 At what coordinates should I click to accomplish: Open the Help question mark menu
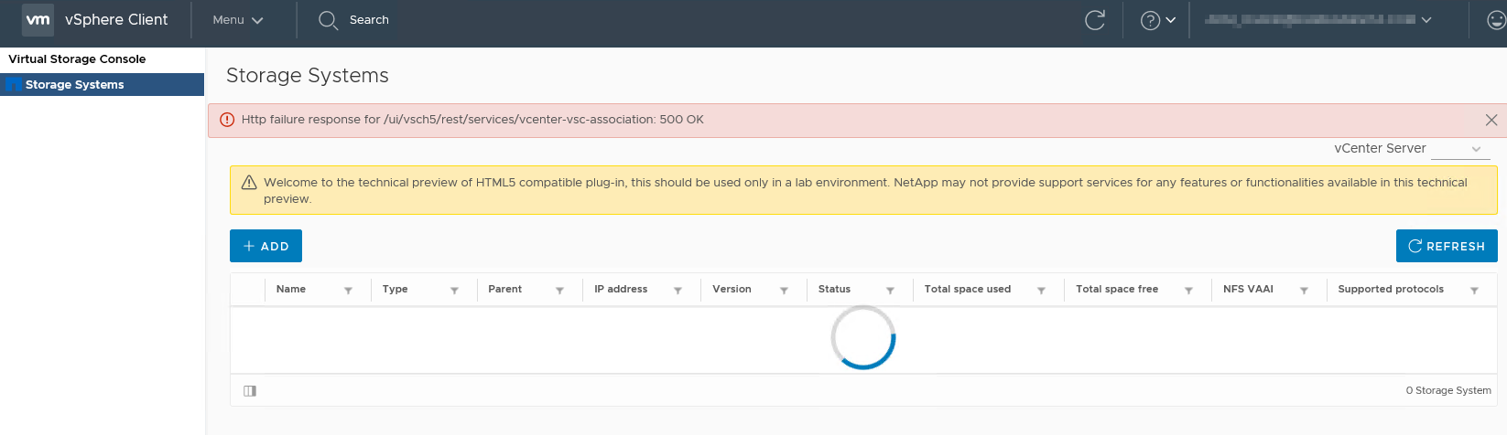click(x=1157, y=20)
